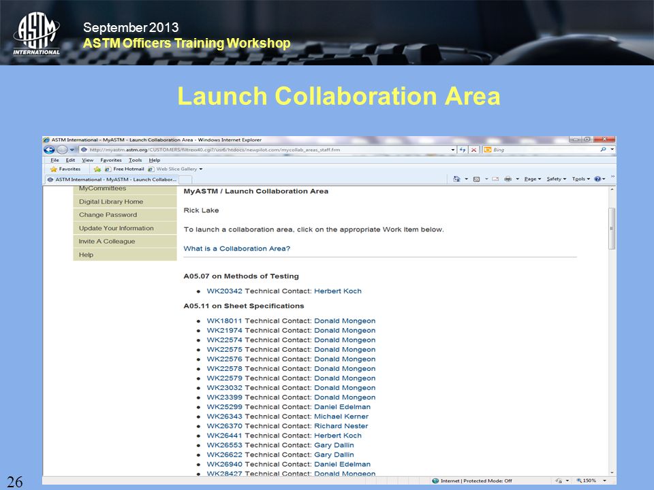This screenshot has height=490, width=654.
Task: Click the Internet zone globe icon
Action: 435,481
